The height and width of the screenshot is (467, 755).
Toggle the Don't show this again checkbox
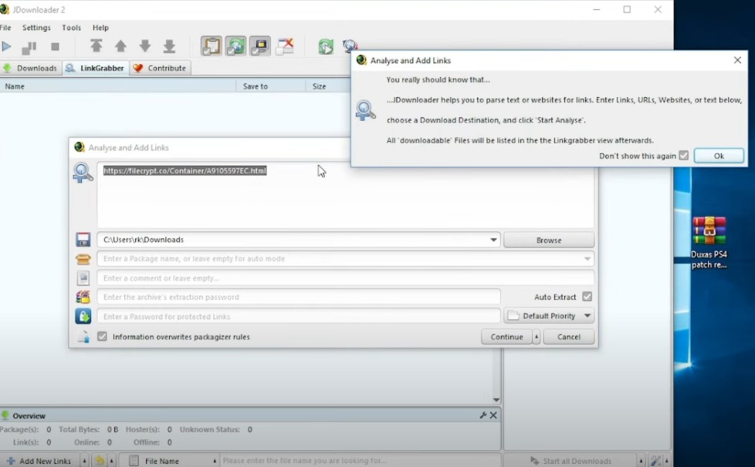coord(683,156)
